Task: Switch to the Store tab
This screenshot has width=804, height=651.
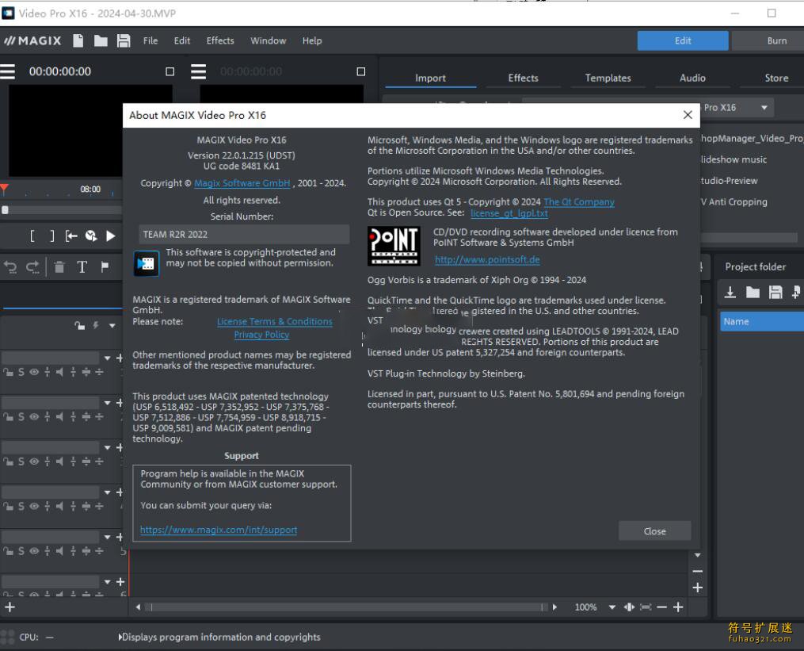Action: tap(776, 78)
